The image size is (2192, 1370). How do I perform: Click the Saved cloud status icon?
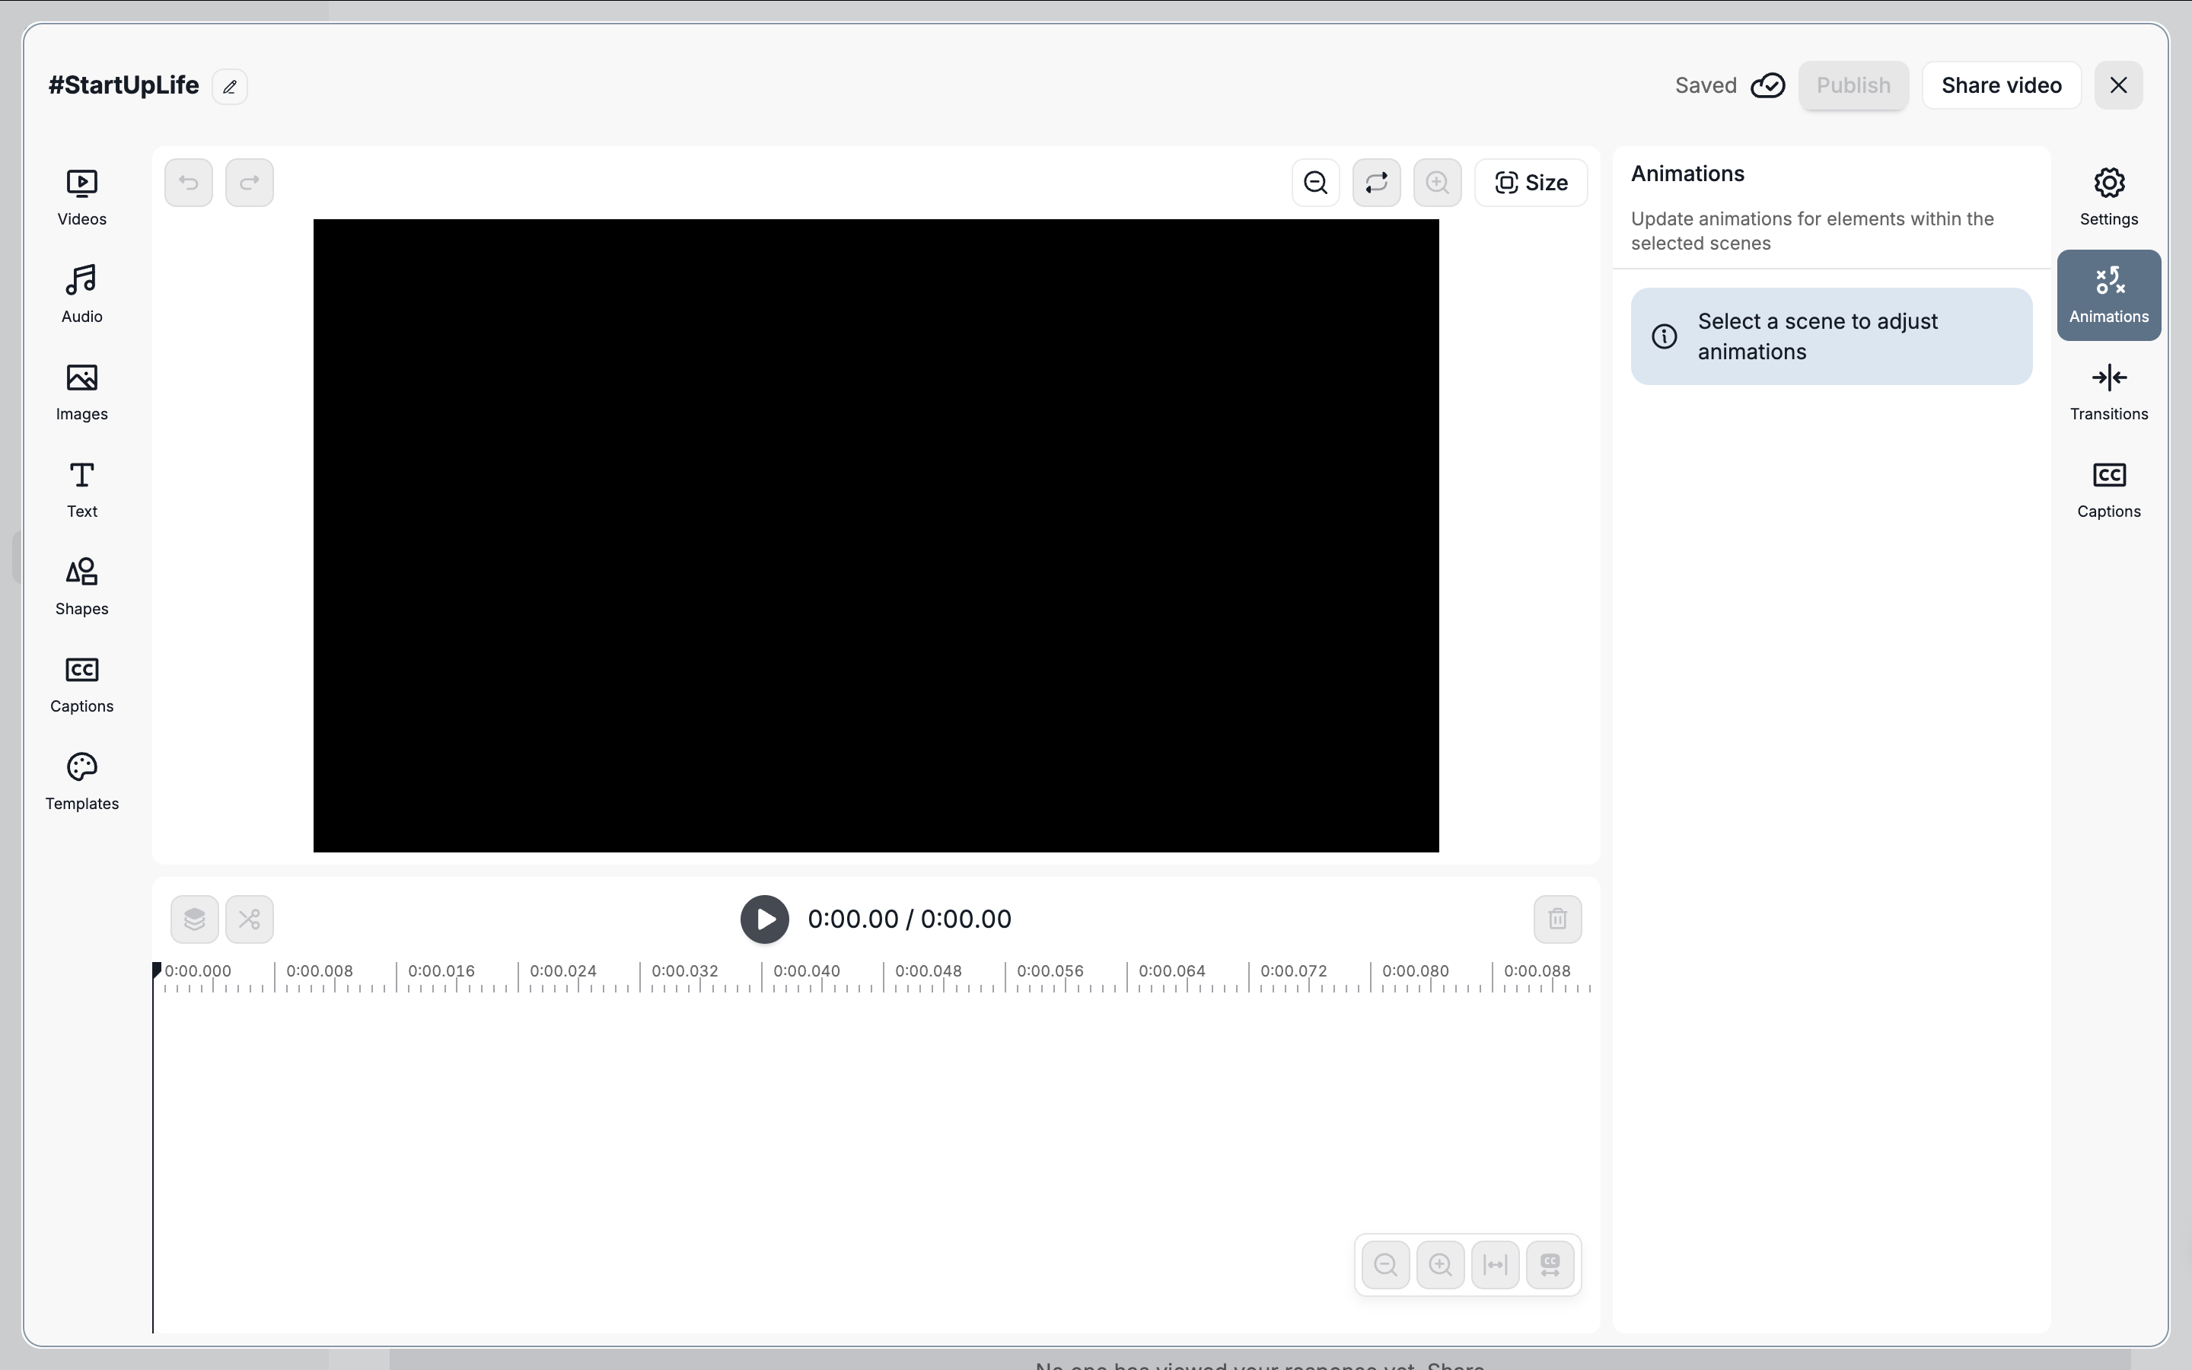tap(1767, 86)
